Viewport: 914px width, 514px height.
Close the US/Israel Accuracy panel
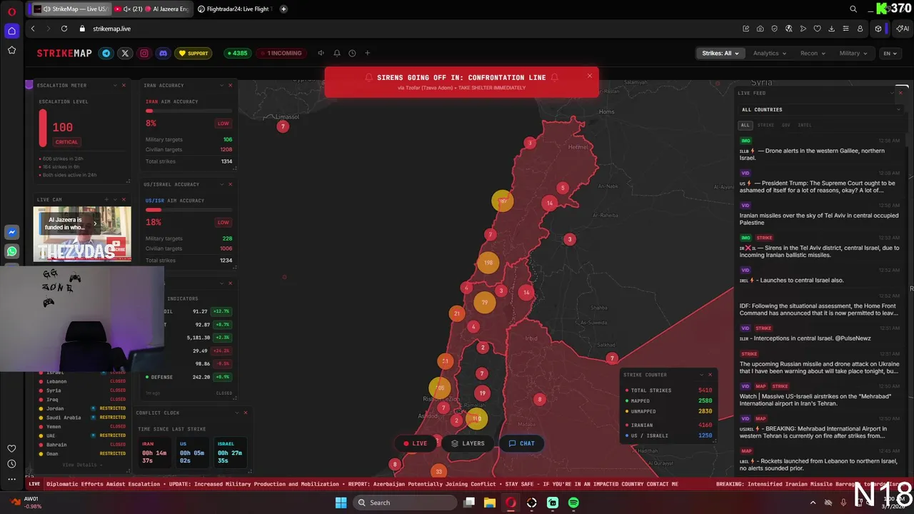pos(230,184)
